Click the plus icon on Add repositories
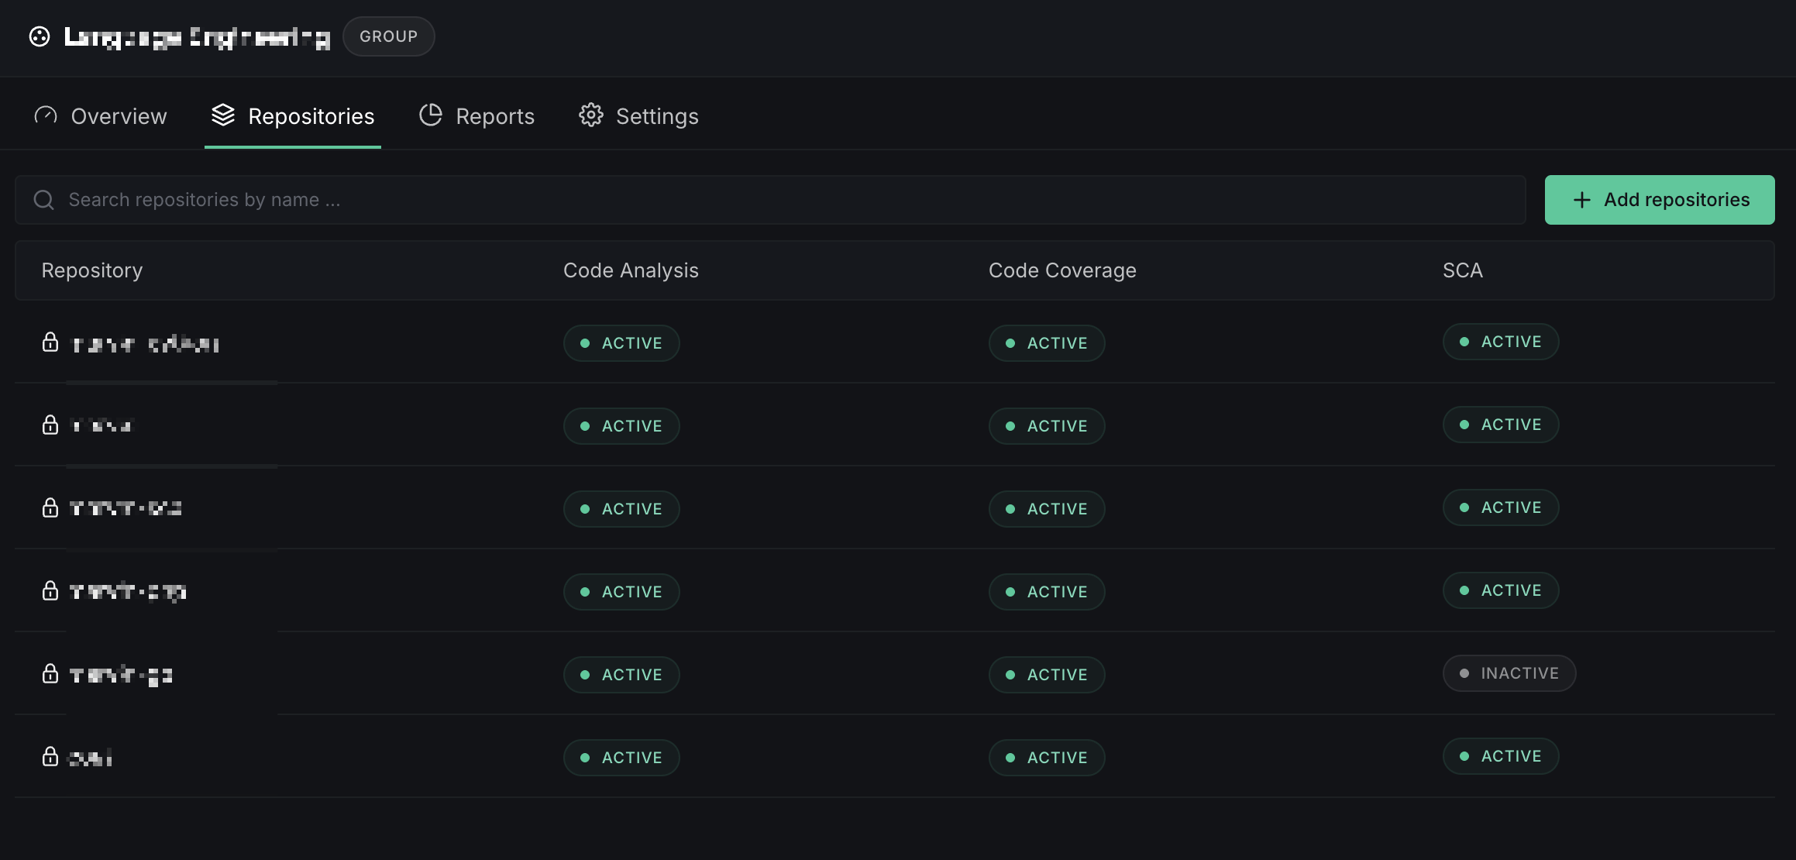The width and height of the screenshot is (1796, 860). pos(1582,200)
